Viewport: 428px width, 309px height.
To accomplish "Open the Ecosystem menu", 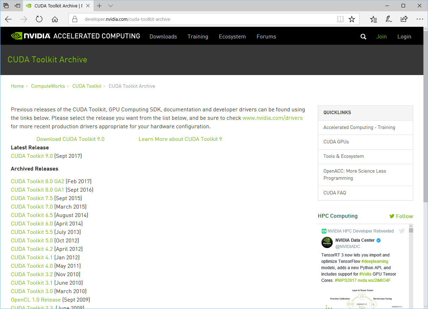I will point(232,37).
